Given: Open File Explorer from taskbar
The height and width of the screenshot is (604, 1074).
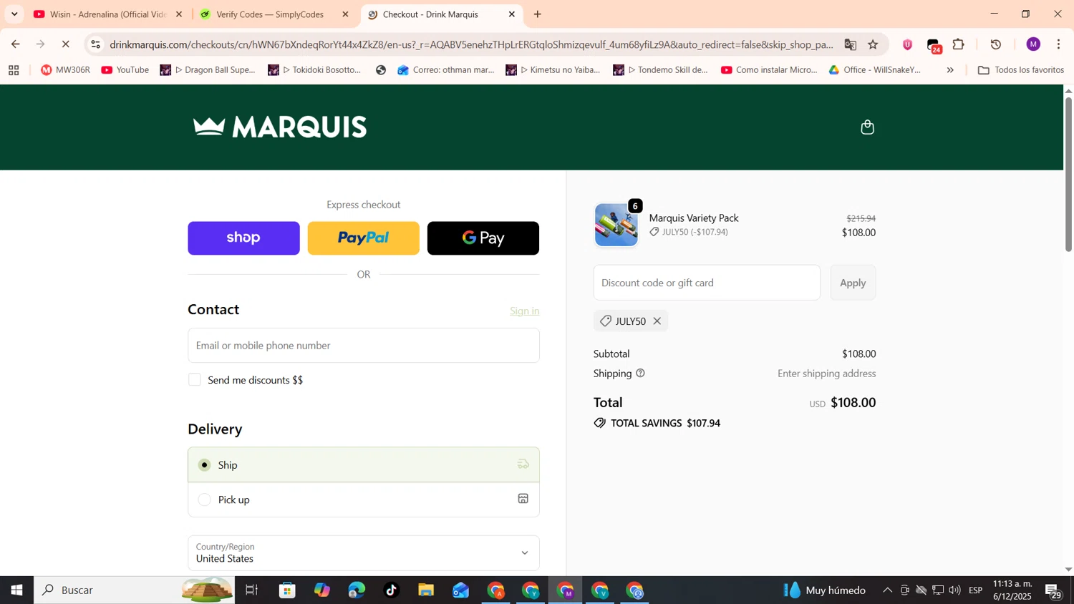Looking at the screenshot, I should click(x=426, y=590).
